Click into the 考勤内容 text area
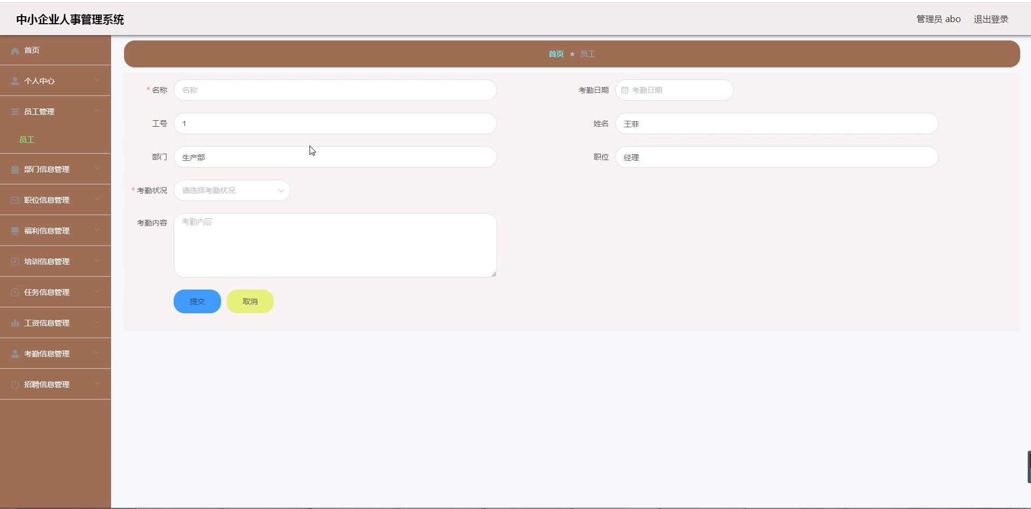This screenshot has width=1031, height=509. (335, 245)
